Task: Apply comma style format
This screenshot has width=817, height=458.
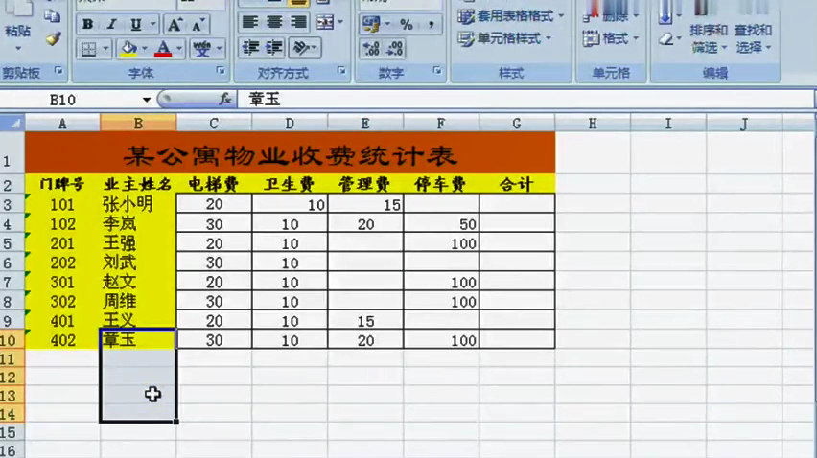Action: 431,24
